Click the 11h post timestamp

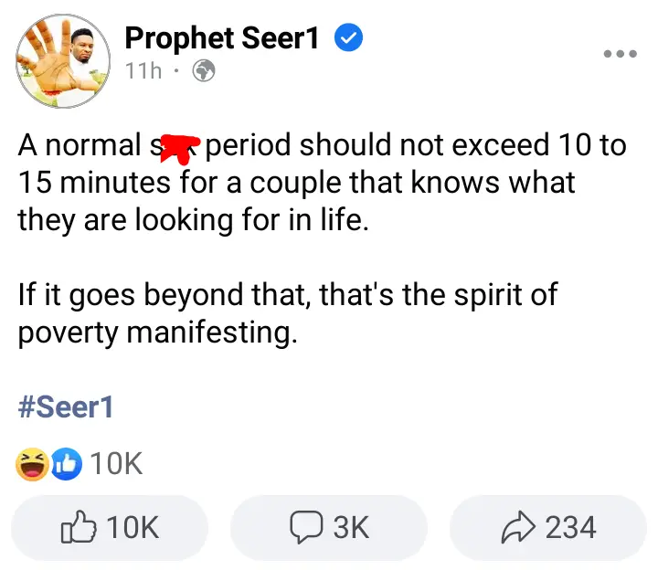pos(143,70)
